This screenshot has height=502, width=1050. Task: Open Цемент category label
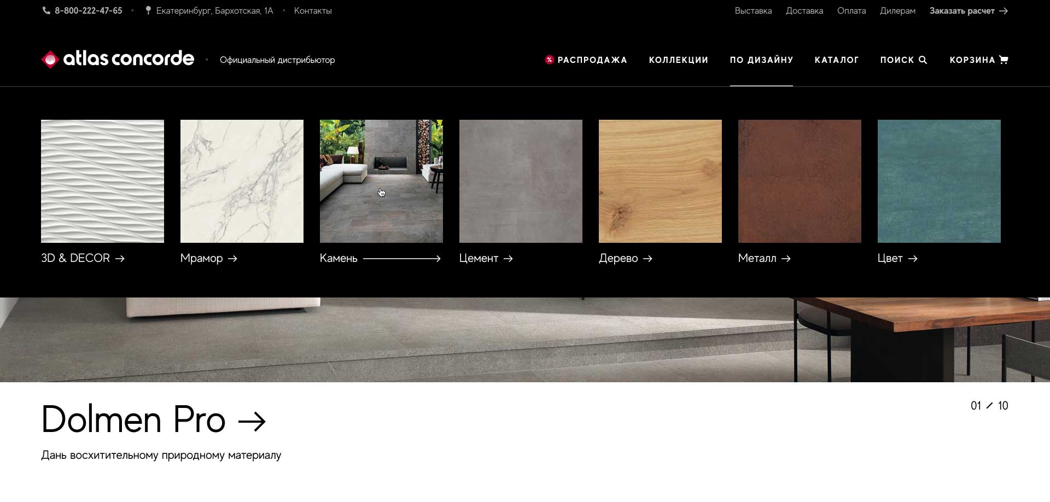(479, 259)
